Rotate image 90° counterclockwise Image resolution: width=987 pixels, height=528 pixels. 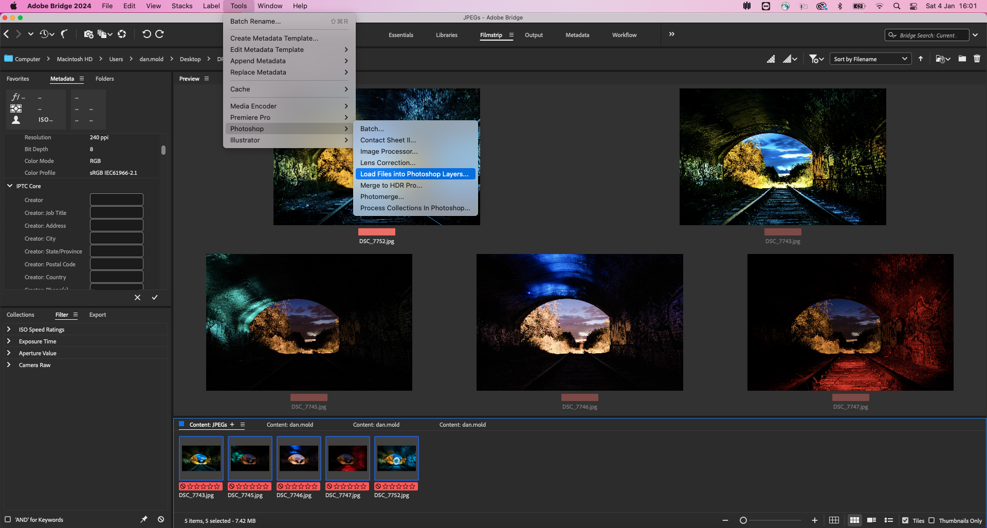coord(147,34)
